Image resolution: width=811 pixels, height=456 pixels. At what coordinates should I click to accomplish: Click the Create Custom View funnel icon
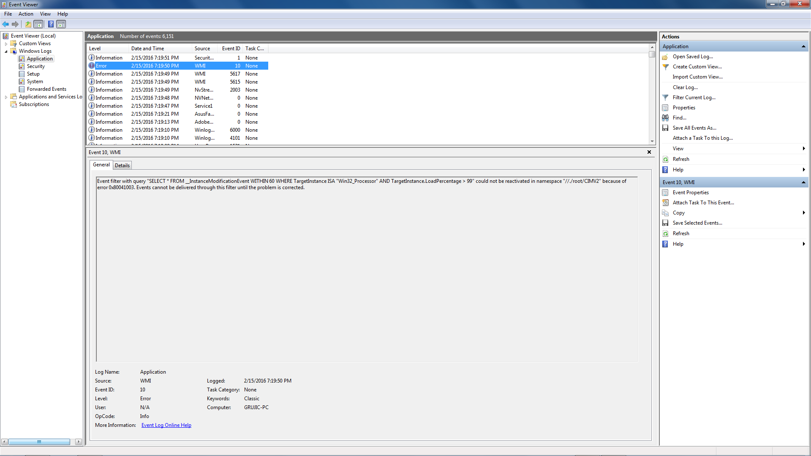665,67
